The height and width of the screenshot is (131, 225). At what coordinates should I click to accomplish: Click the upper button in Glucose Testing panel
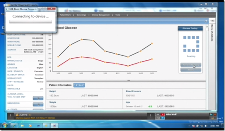(x=191, y=65)
